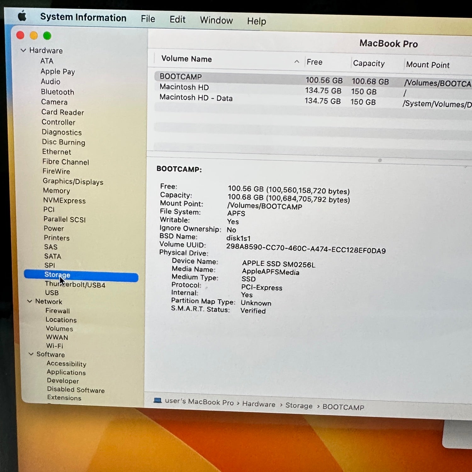Select Wi-Fi under Network
The height and width of the screenshot is (472, 472).
55,346
